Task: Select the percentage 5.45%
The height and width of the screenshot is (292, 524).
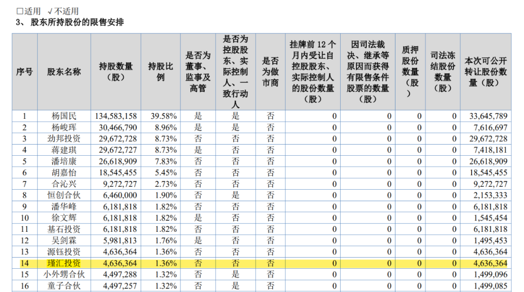Action: [x=166, y=173]
